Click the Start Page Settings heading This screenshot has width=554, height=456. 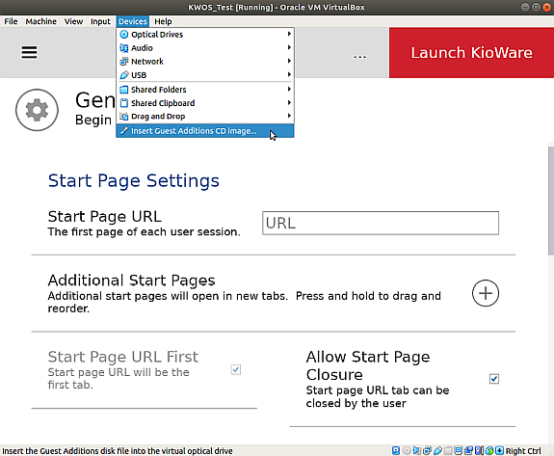[x=134, y=180]
